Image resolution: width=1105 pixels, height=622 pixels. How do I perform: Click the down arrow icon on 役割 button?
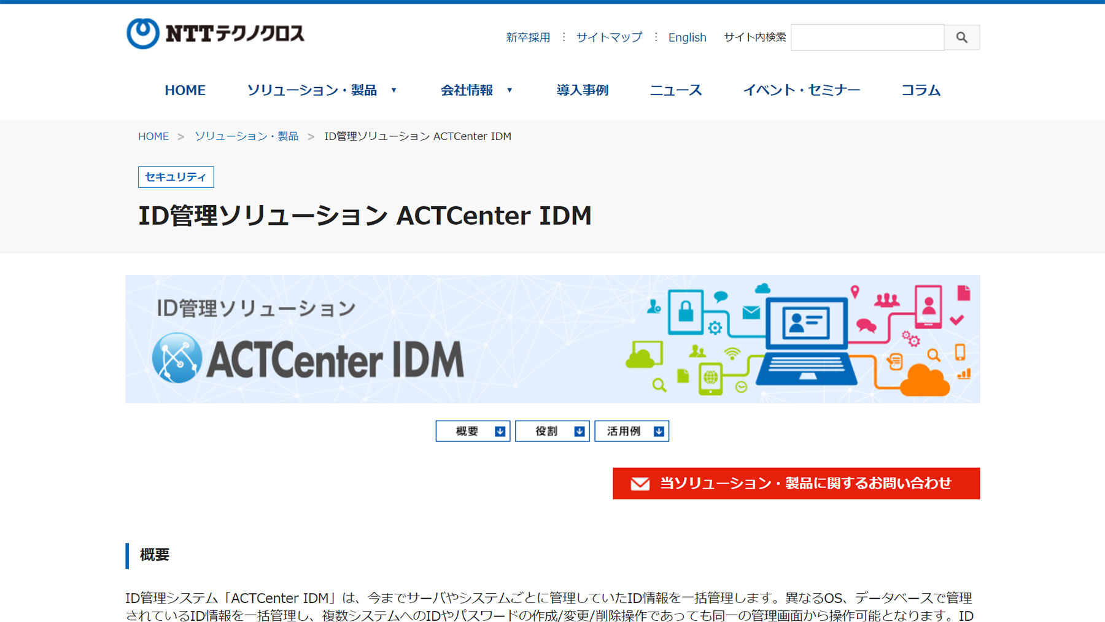(x=579, y=431)
